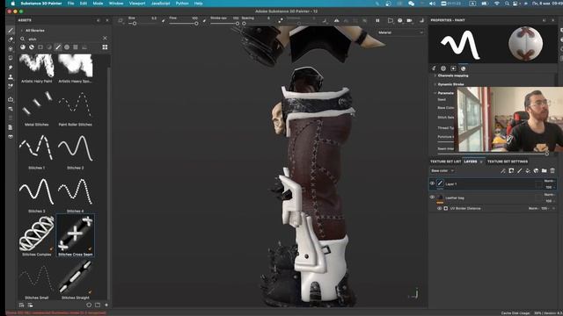Open the Viewport menu
The image size is (563, 316).
pyautogui.click(x=137, y=4)
